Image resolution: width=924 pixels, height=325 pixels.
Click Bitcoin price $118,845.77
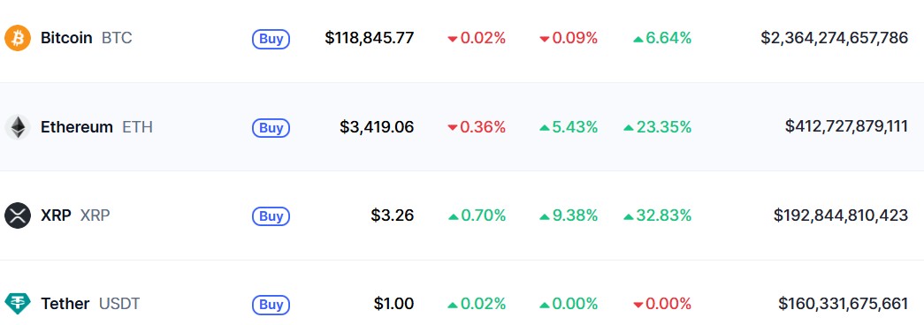click(x=370, y=38)
